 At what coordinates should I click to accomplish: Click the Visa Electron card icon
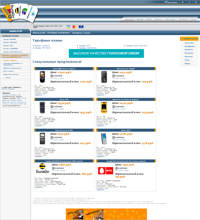[x=81, y=27]
